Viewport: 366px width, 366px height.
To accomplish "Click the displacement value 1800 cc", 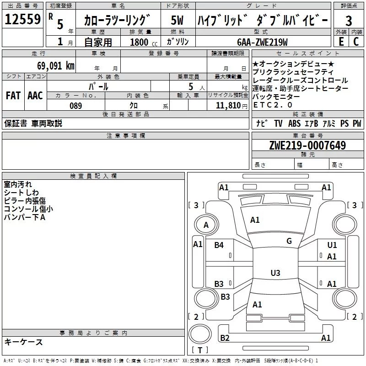I will pyautogui.click(x=144, y=42).
